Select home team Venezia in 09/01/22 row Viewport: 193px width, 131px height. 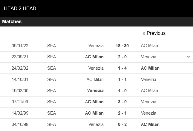tap(96, 46)
